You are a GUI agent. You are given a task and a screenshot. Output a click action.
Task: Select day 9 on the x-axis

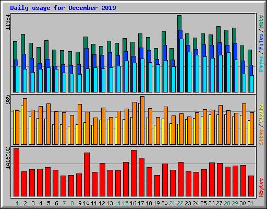[x=80, y=203]
